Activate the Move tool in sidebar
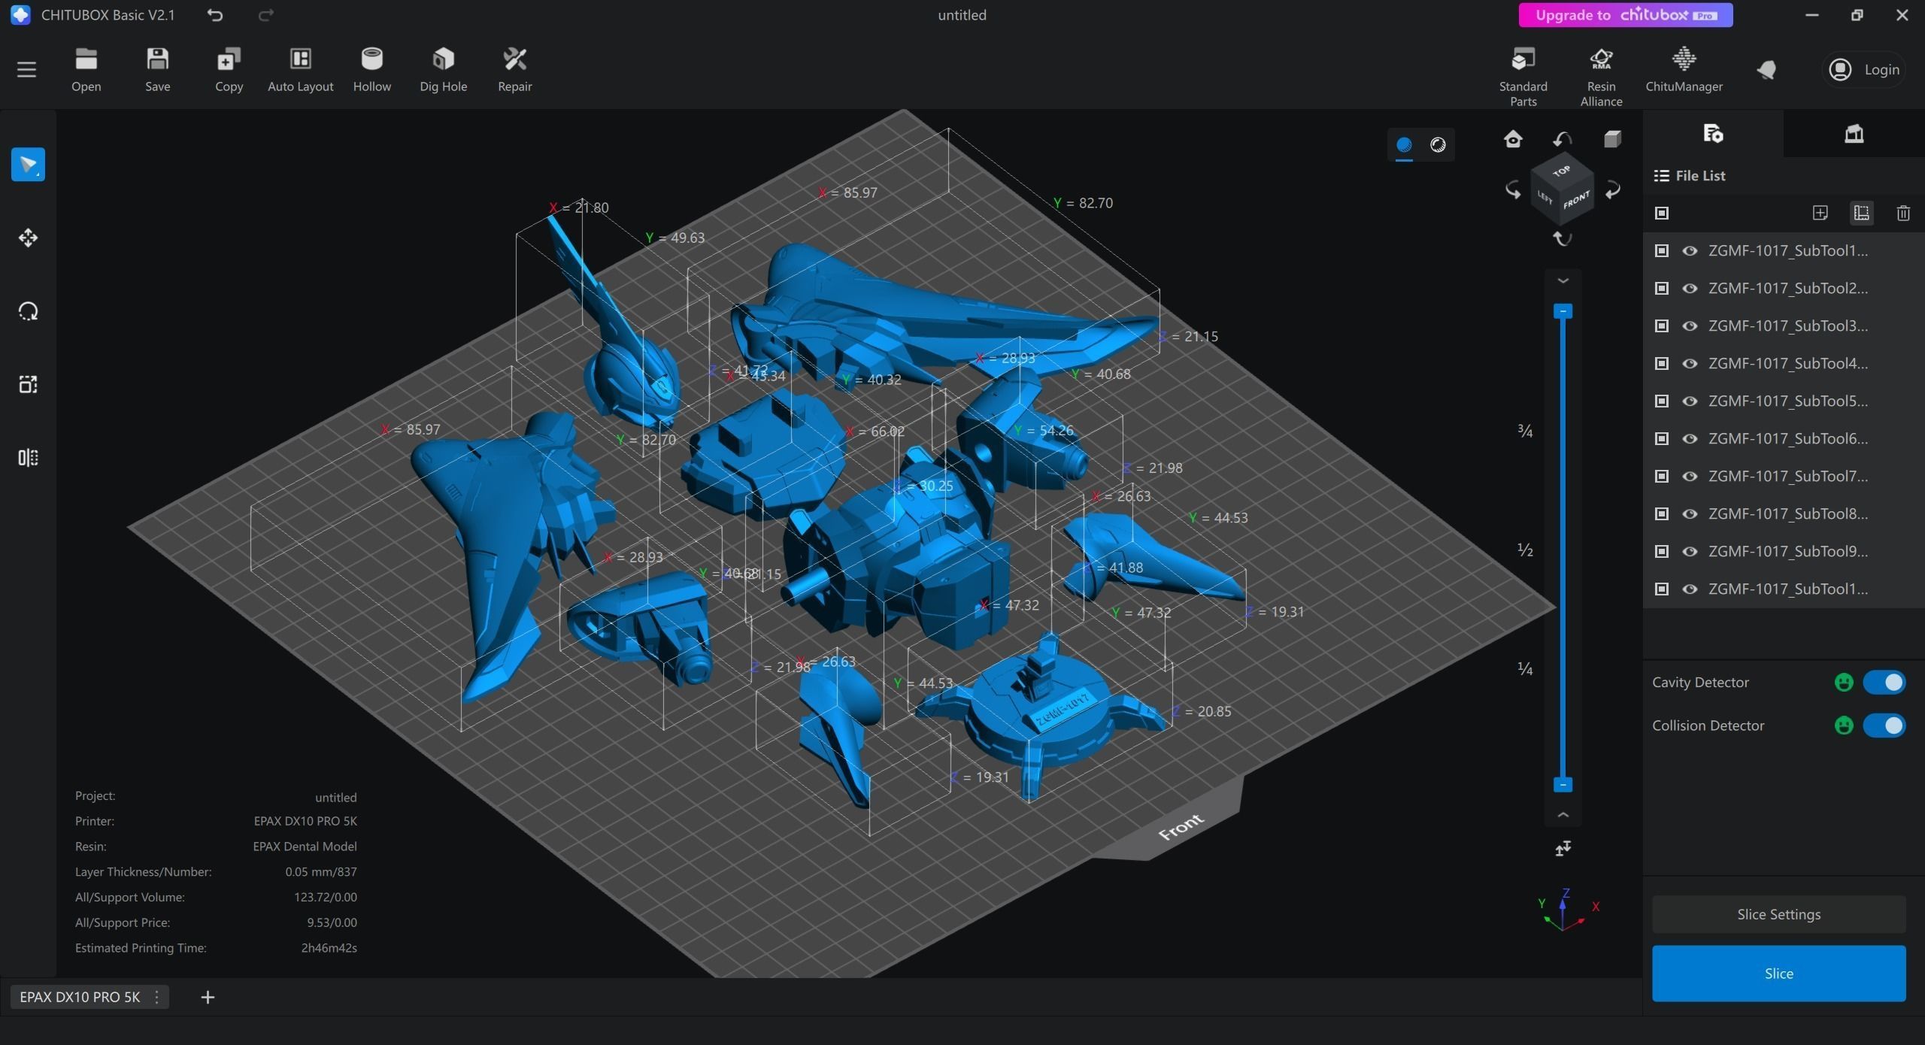The image size is (1925, 1045). tap(28, 238)
